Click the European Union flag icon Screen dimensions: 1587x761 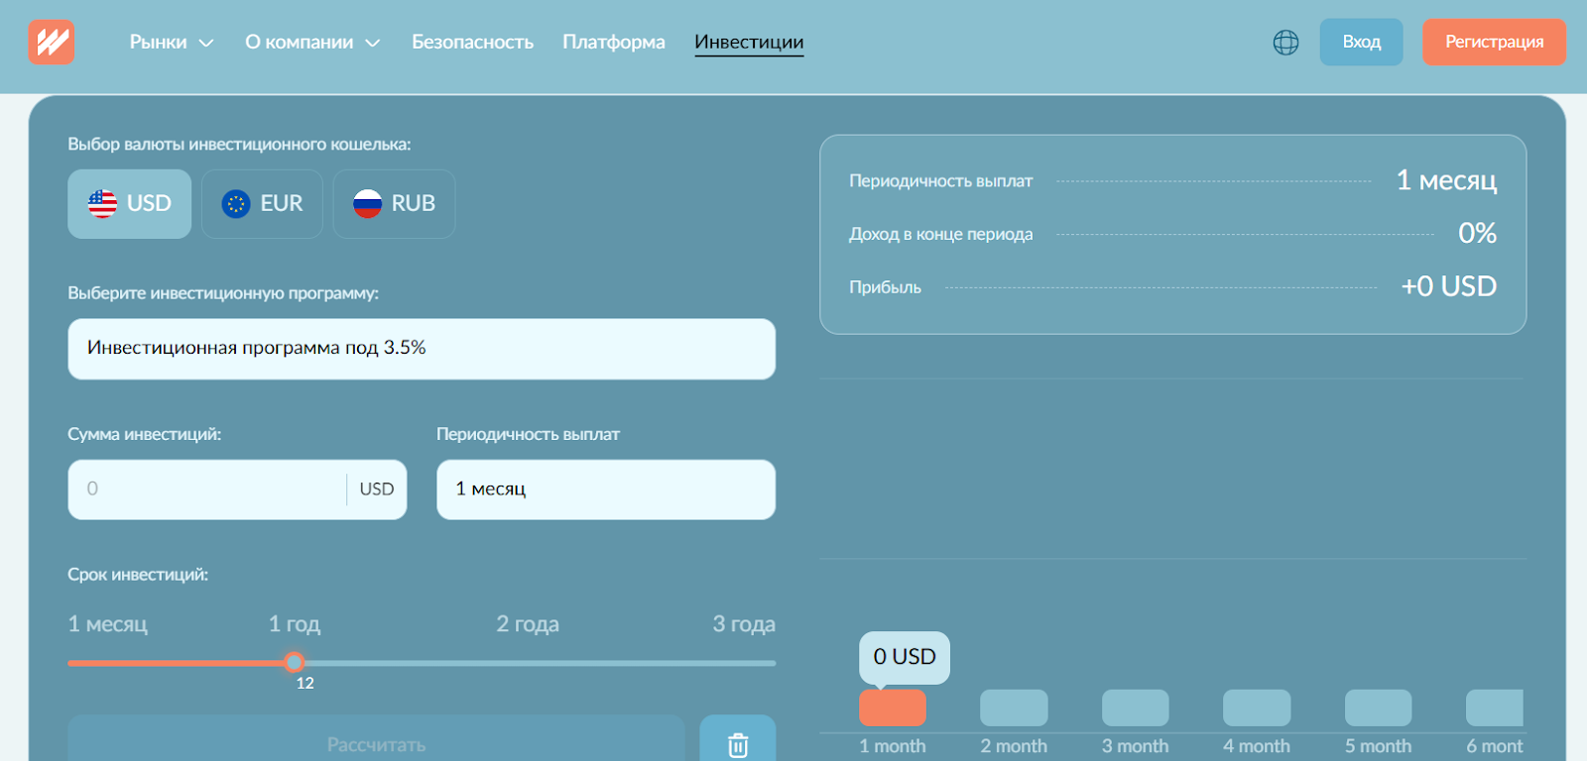tap(236, 204)
